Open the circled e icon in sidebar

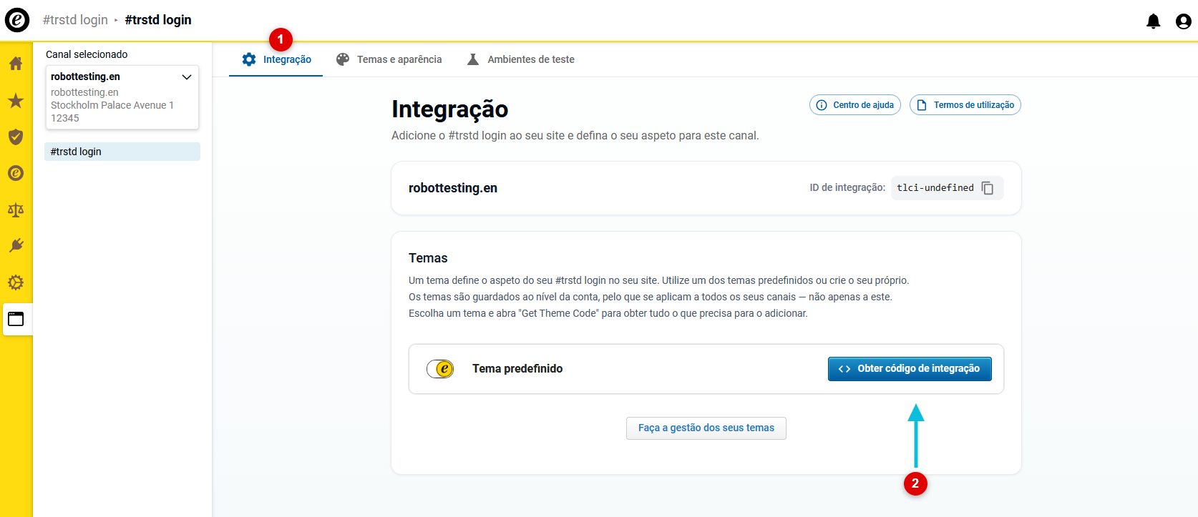pyautogui.click(x=16, y=173)
